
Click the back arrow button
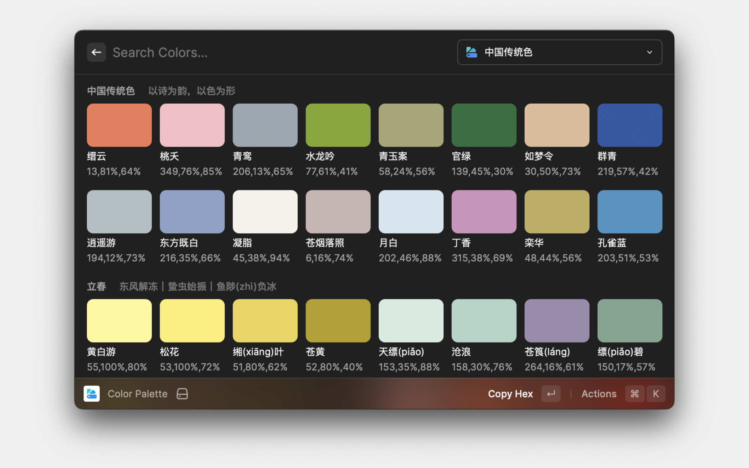pos(96,52)
